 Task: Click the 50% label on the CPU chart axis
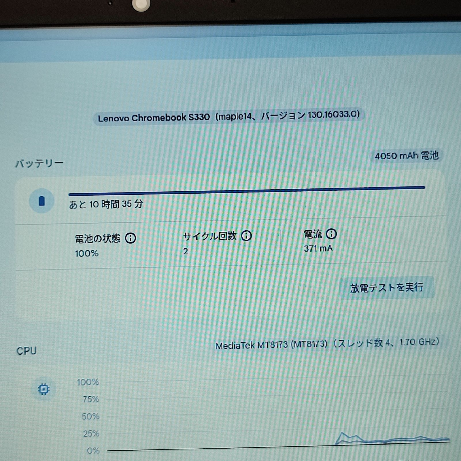coord(90,416)
